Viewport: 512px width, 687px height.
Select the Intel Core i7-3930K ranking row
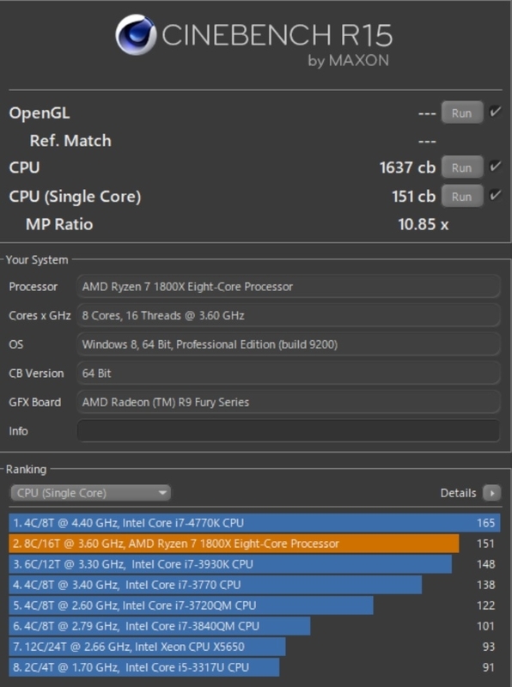(x=254, y=564)
